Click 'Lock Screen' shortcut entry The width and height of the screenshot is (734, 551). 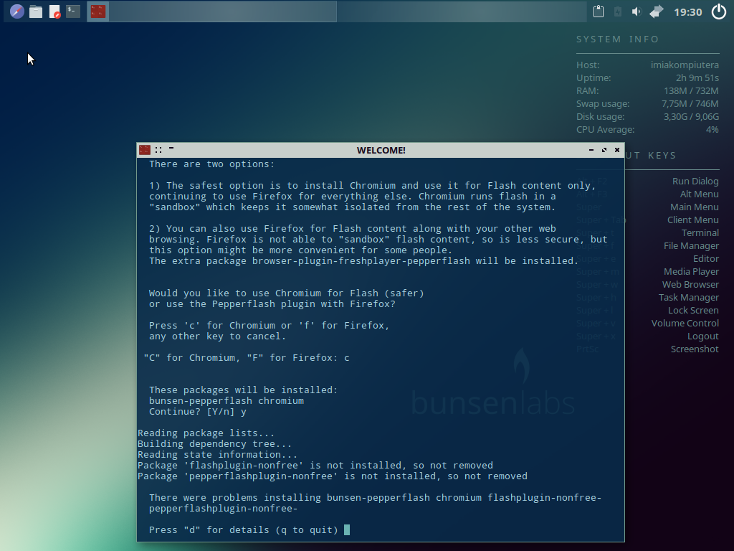coord(693,310)
